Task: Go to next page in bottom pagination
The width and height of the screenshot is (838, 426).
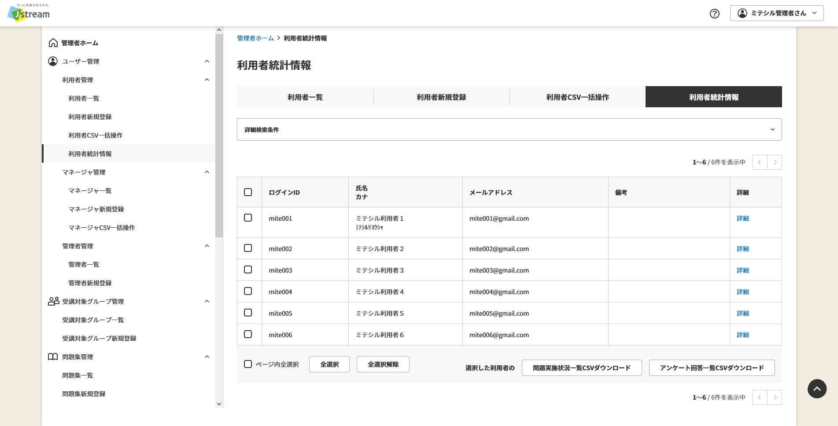Action: point(775,397)
